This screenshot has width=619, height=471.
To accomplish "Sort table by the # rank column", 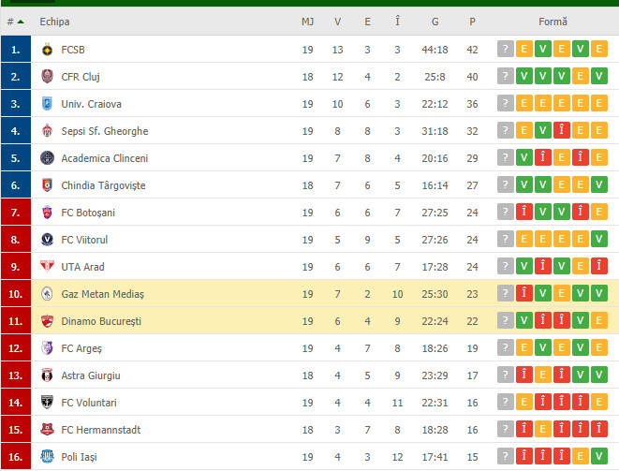I will coord(15,22).
